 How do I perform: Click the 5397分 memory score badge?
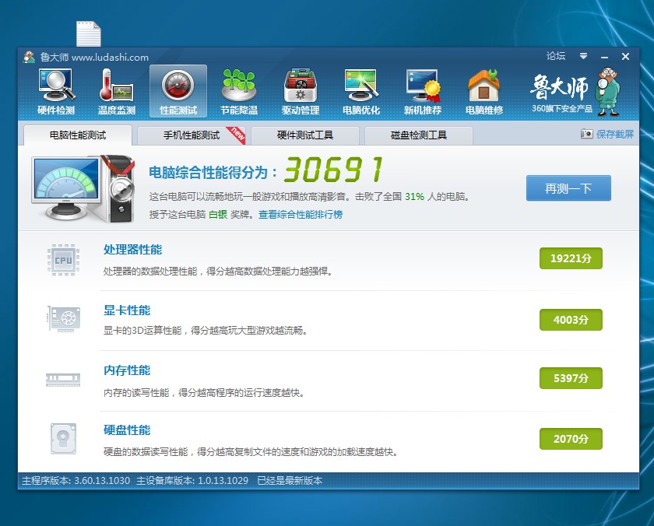click(571, 378)
